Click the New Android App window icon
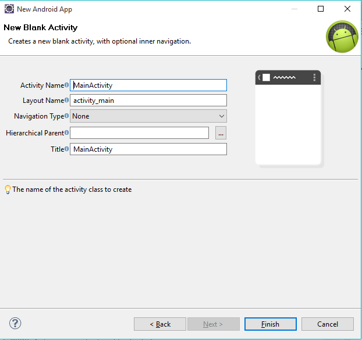 pyautogui.click(x=9, y=9)
